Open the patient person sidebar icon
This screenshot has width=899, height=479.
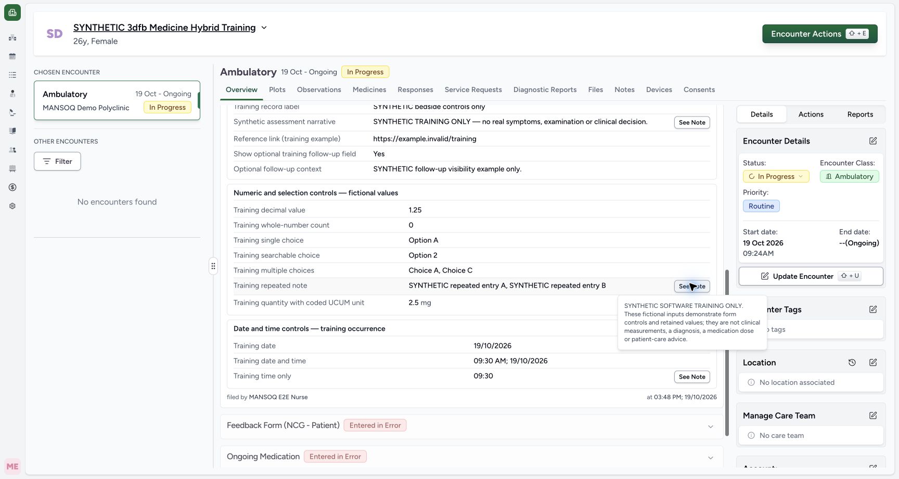(x=12, y=94)
